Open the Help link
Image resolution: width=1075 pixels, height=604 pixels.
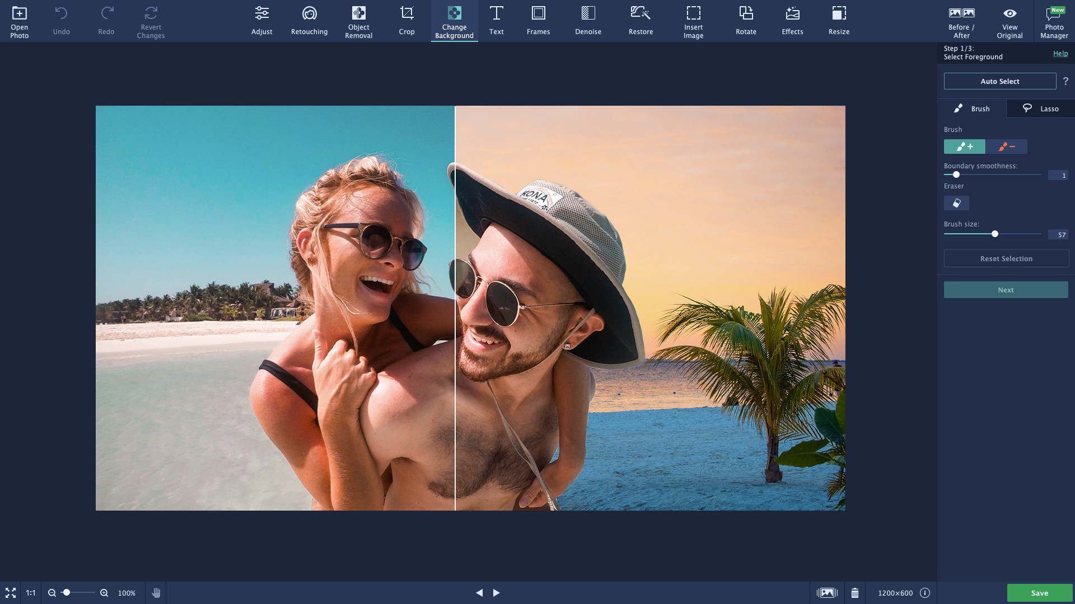1060,54
